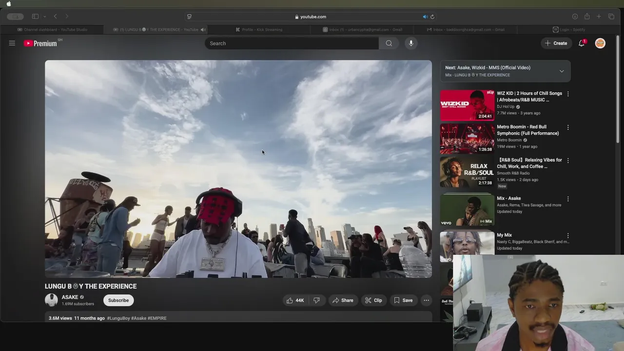624x351 pixels.
Task: Open options menu for Mix - Asake
Action: coord(568,199)
